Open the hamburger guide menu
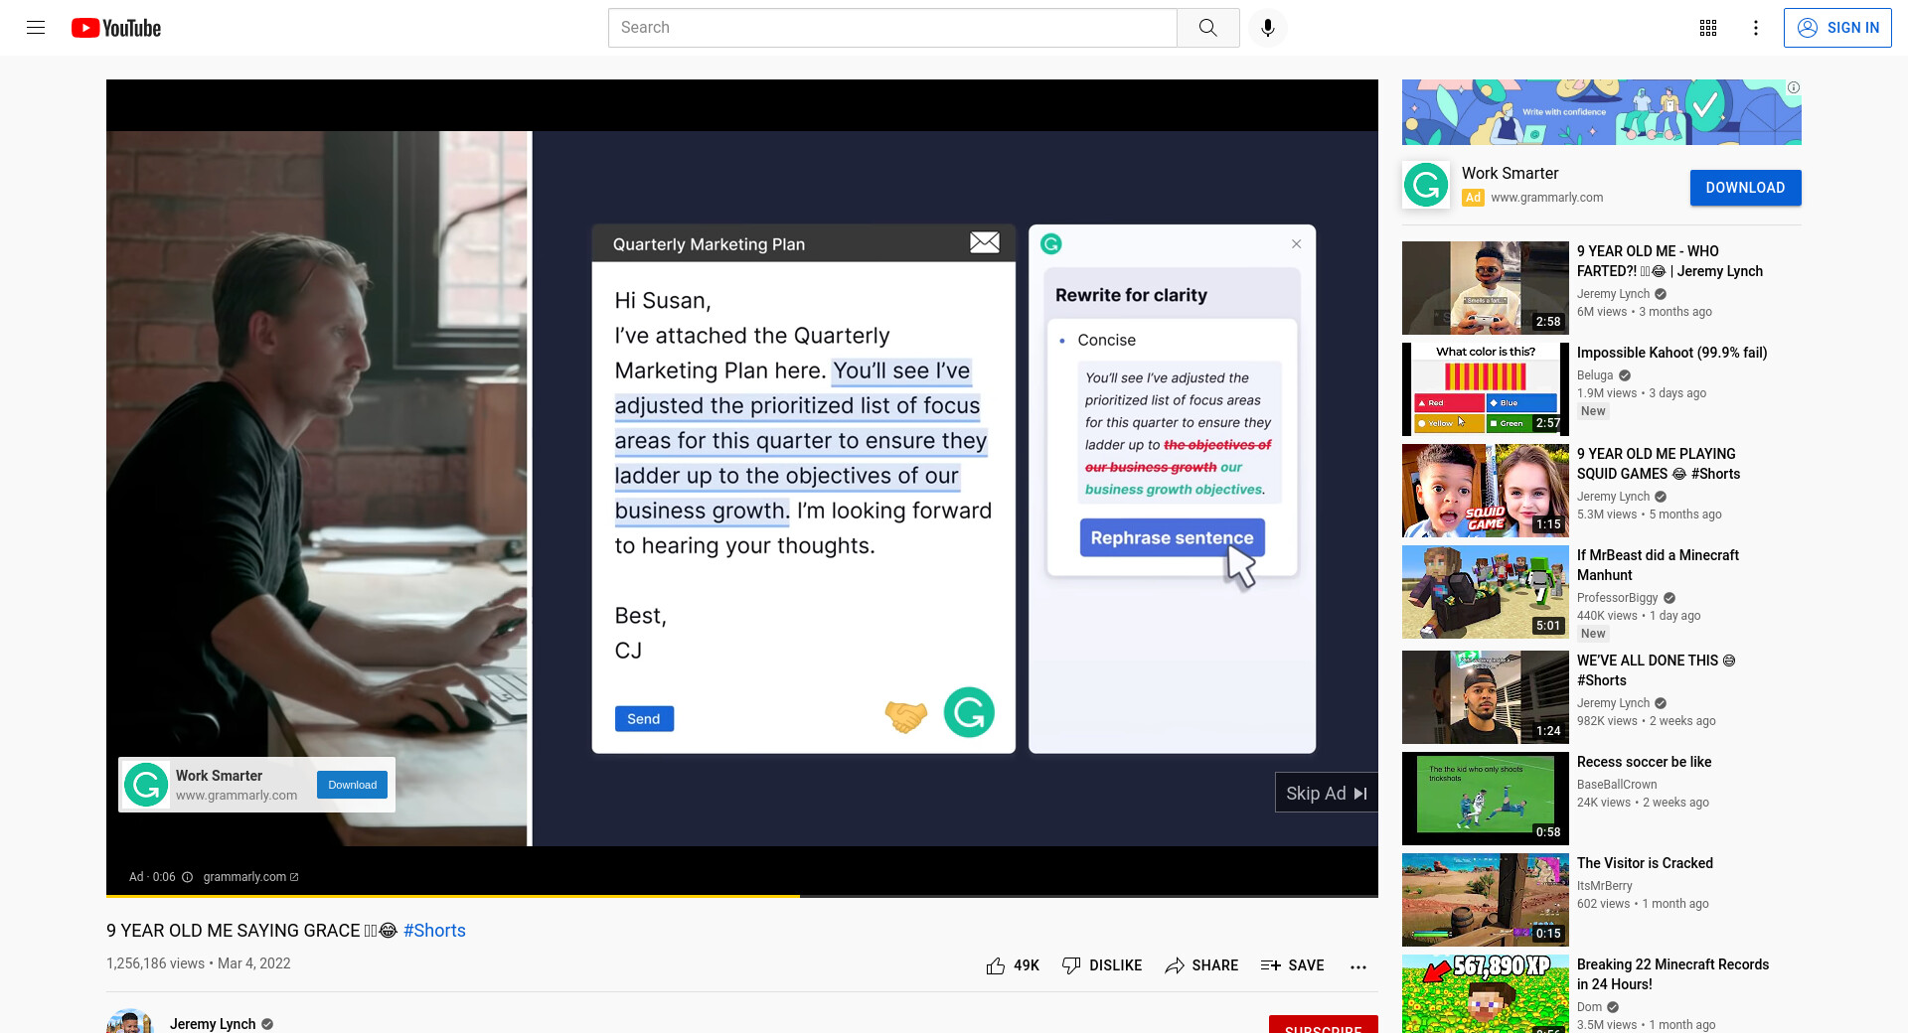The height and width of the screenshot is (1033, 1908). (36, 28)
